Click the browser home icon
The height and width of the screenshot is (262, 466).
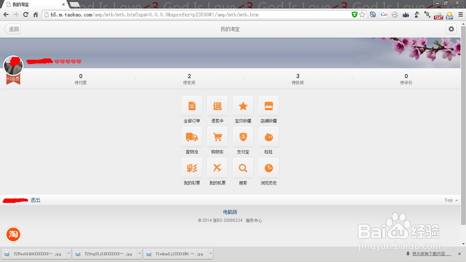click(36, 14)
